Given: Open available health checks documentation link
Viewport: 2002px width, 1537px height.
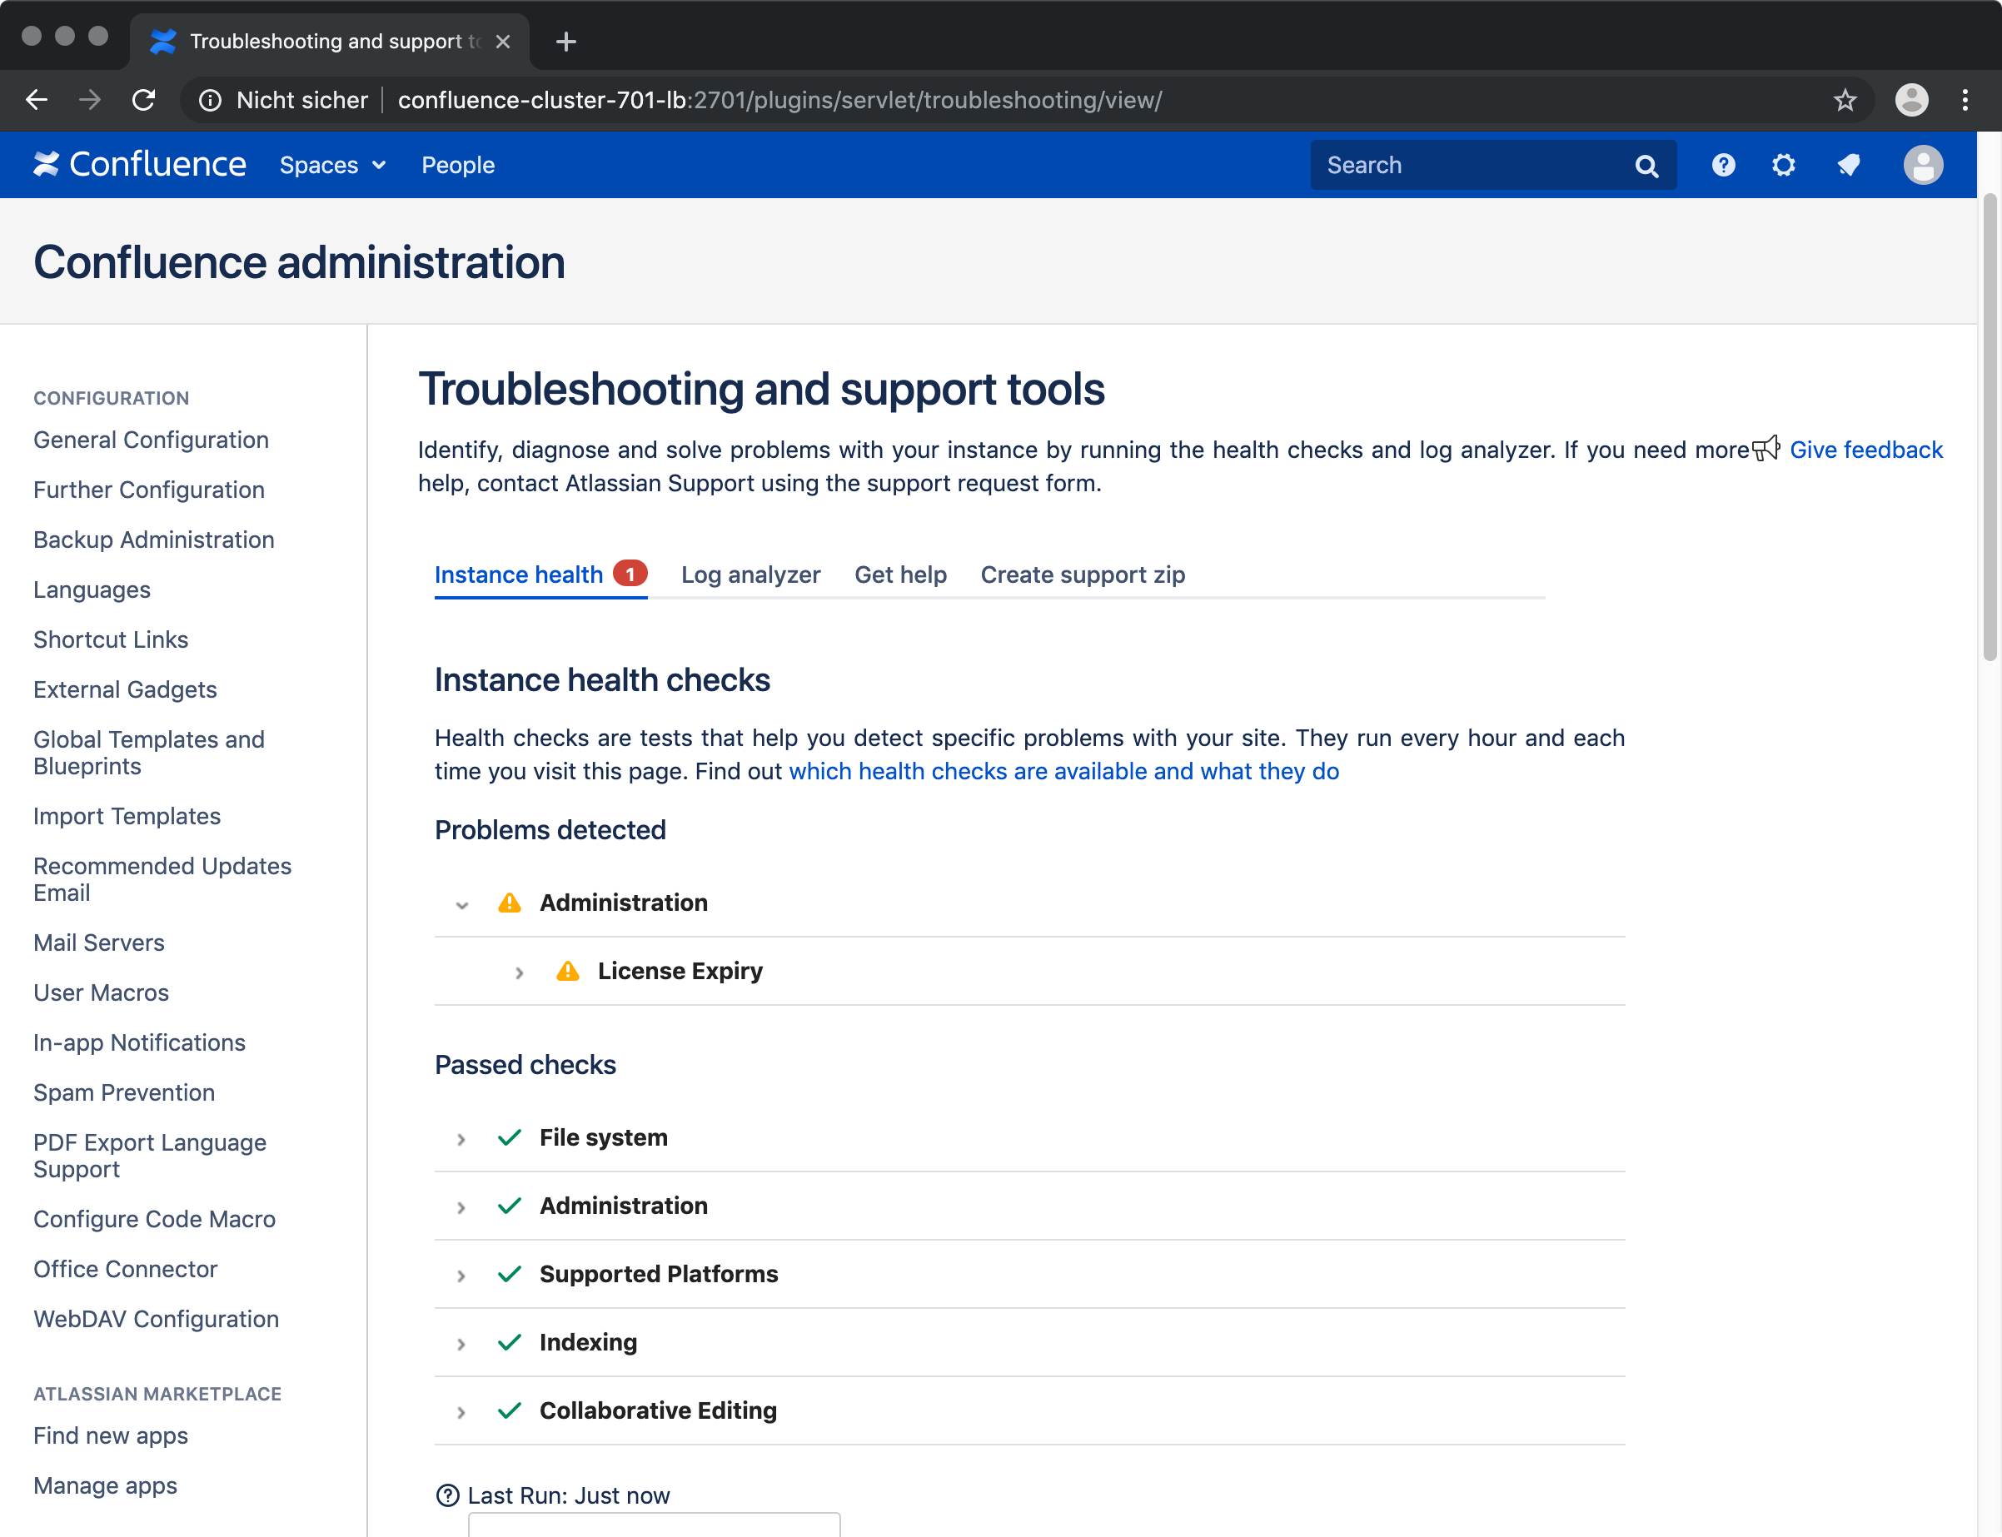Looking at the screenshot, I should point(1063,771).
